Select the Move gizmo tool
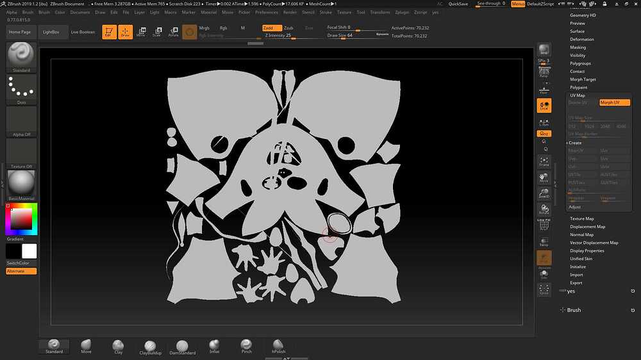Image resolution: width=641 pixels, height=360 pixels. click(142, 32)
